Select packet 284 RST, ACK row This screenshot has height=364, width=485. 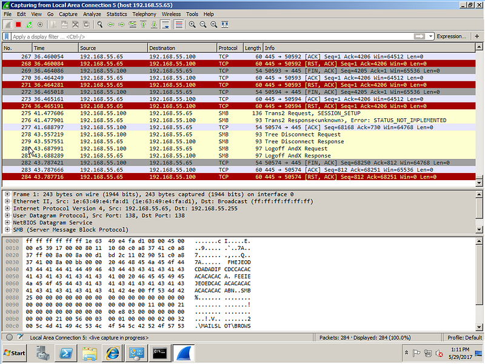tap(239, 177)
